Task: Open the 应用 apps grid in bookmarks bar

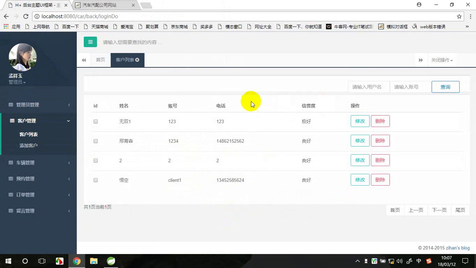Action: (12, 27)
